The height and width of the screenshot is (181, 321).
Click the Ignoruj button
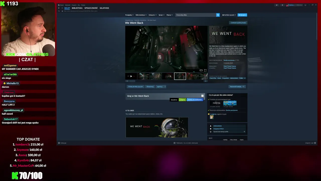click(x=160, y=86)
